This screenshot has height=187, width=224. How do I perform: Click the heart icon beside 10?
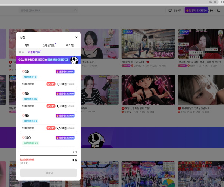point(24,72)
